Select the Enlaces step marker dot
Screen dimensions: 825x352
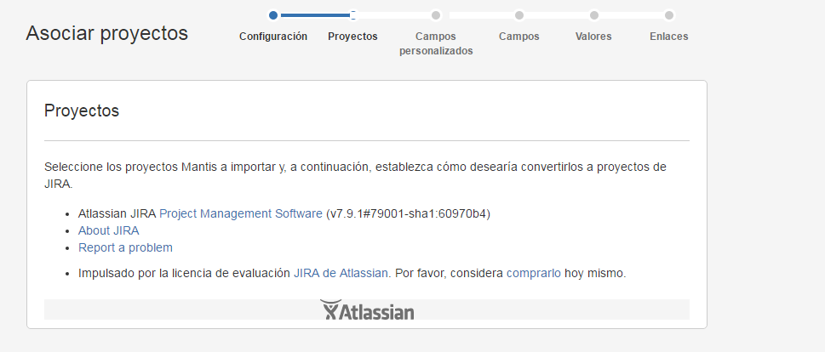(x=668, y=15)
